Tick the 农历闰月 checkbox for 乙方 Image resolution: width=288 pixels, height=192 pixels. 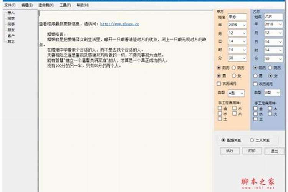[255, 84]
